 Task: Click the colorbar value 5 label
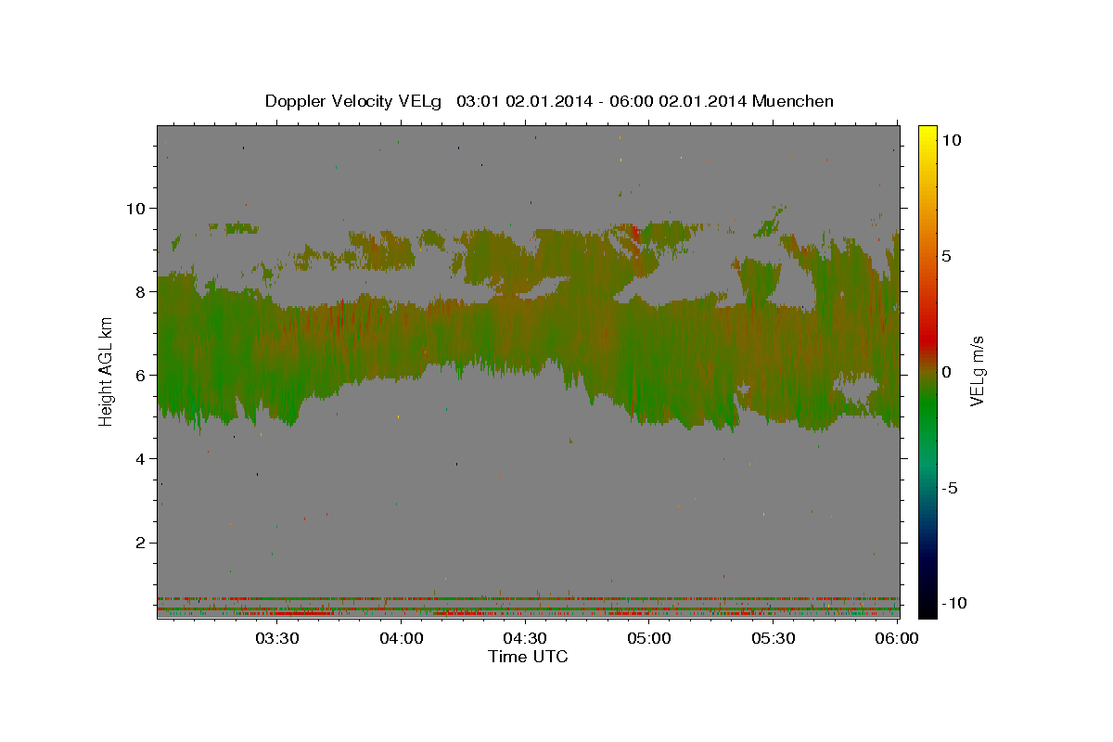(x=947, y=256)
